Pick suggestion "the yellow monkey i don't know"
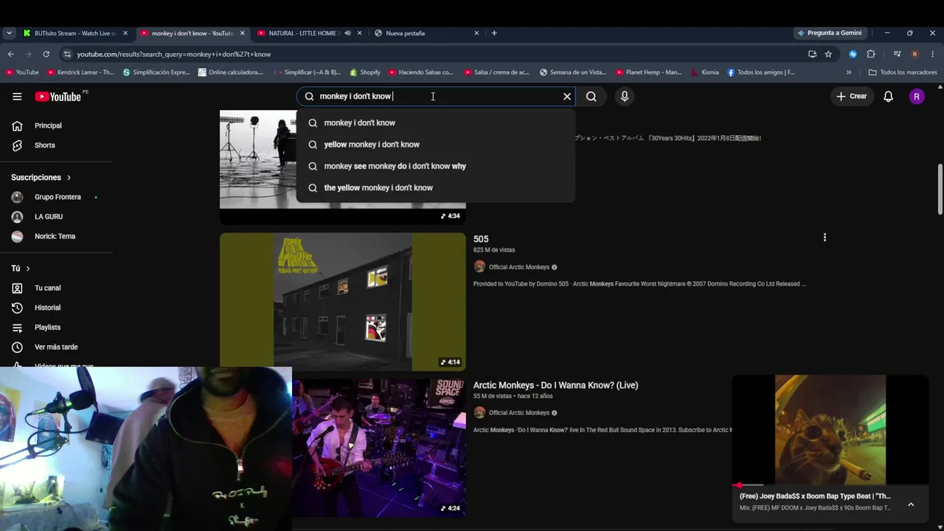The height and width of the screenshot is (531, 944). [435, 187]
